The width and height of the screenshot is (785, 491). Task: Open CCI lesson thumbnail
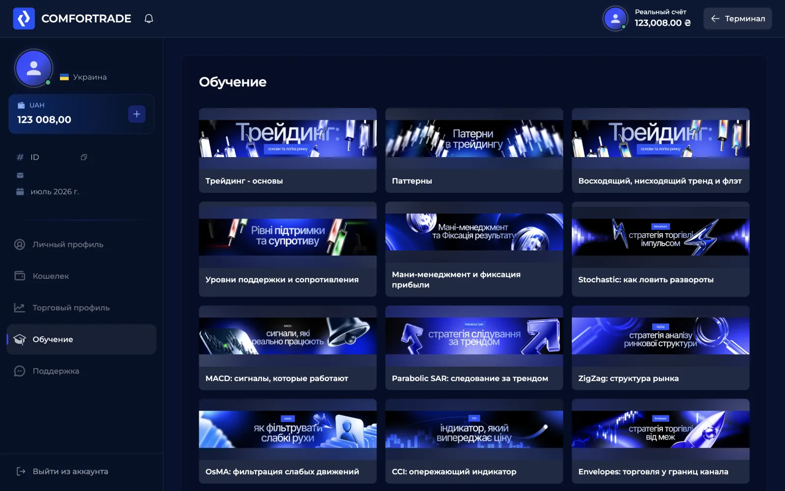pyautogui.click(x=474, y=429)
